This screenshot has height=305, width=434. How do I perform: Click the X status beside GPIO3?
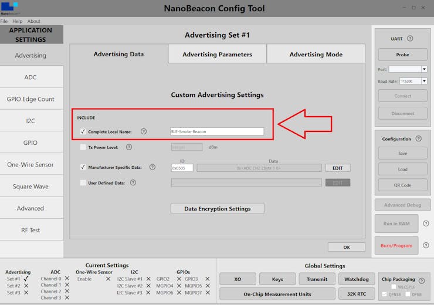click(x=207, y=279)
